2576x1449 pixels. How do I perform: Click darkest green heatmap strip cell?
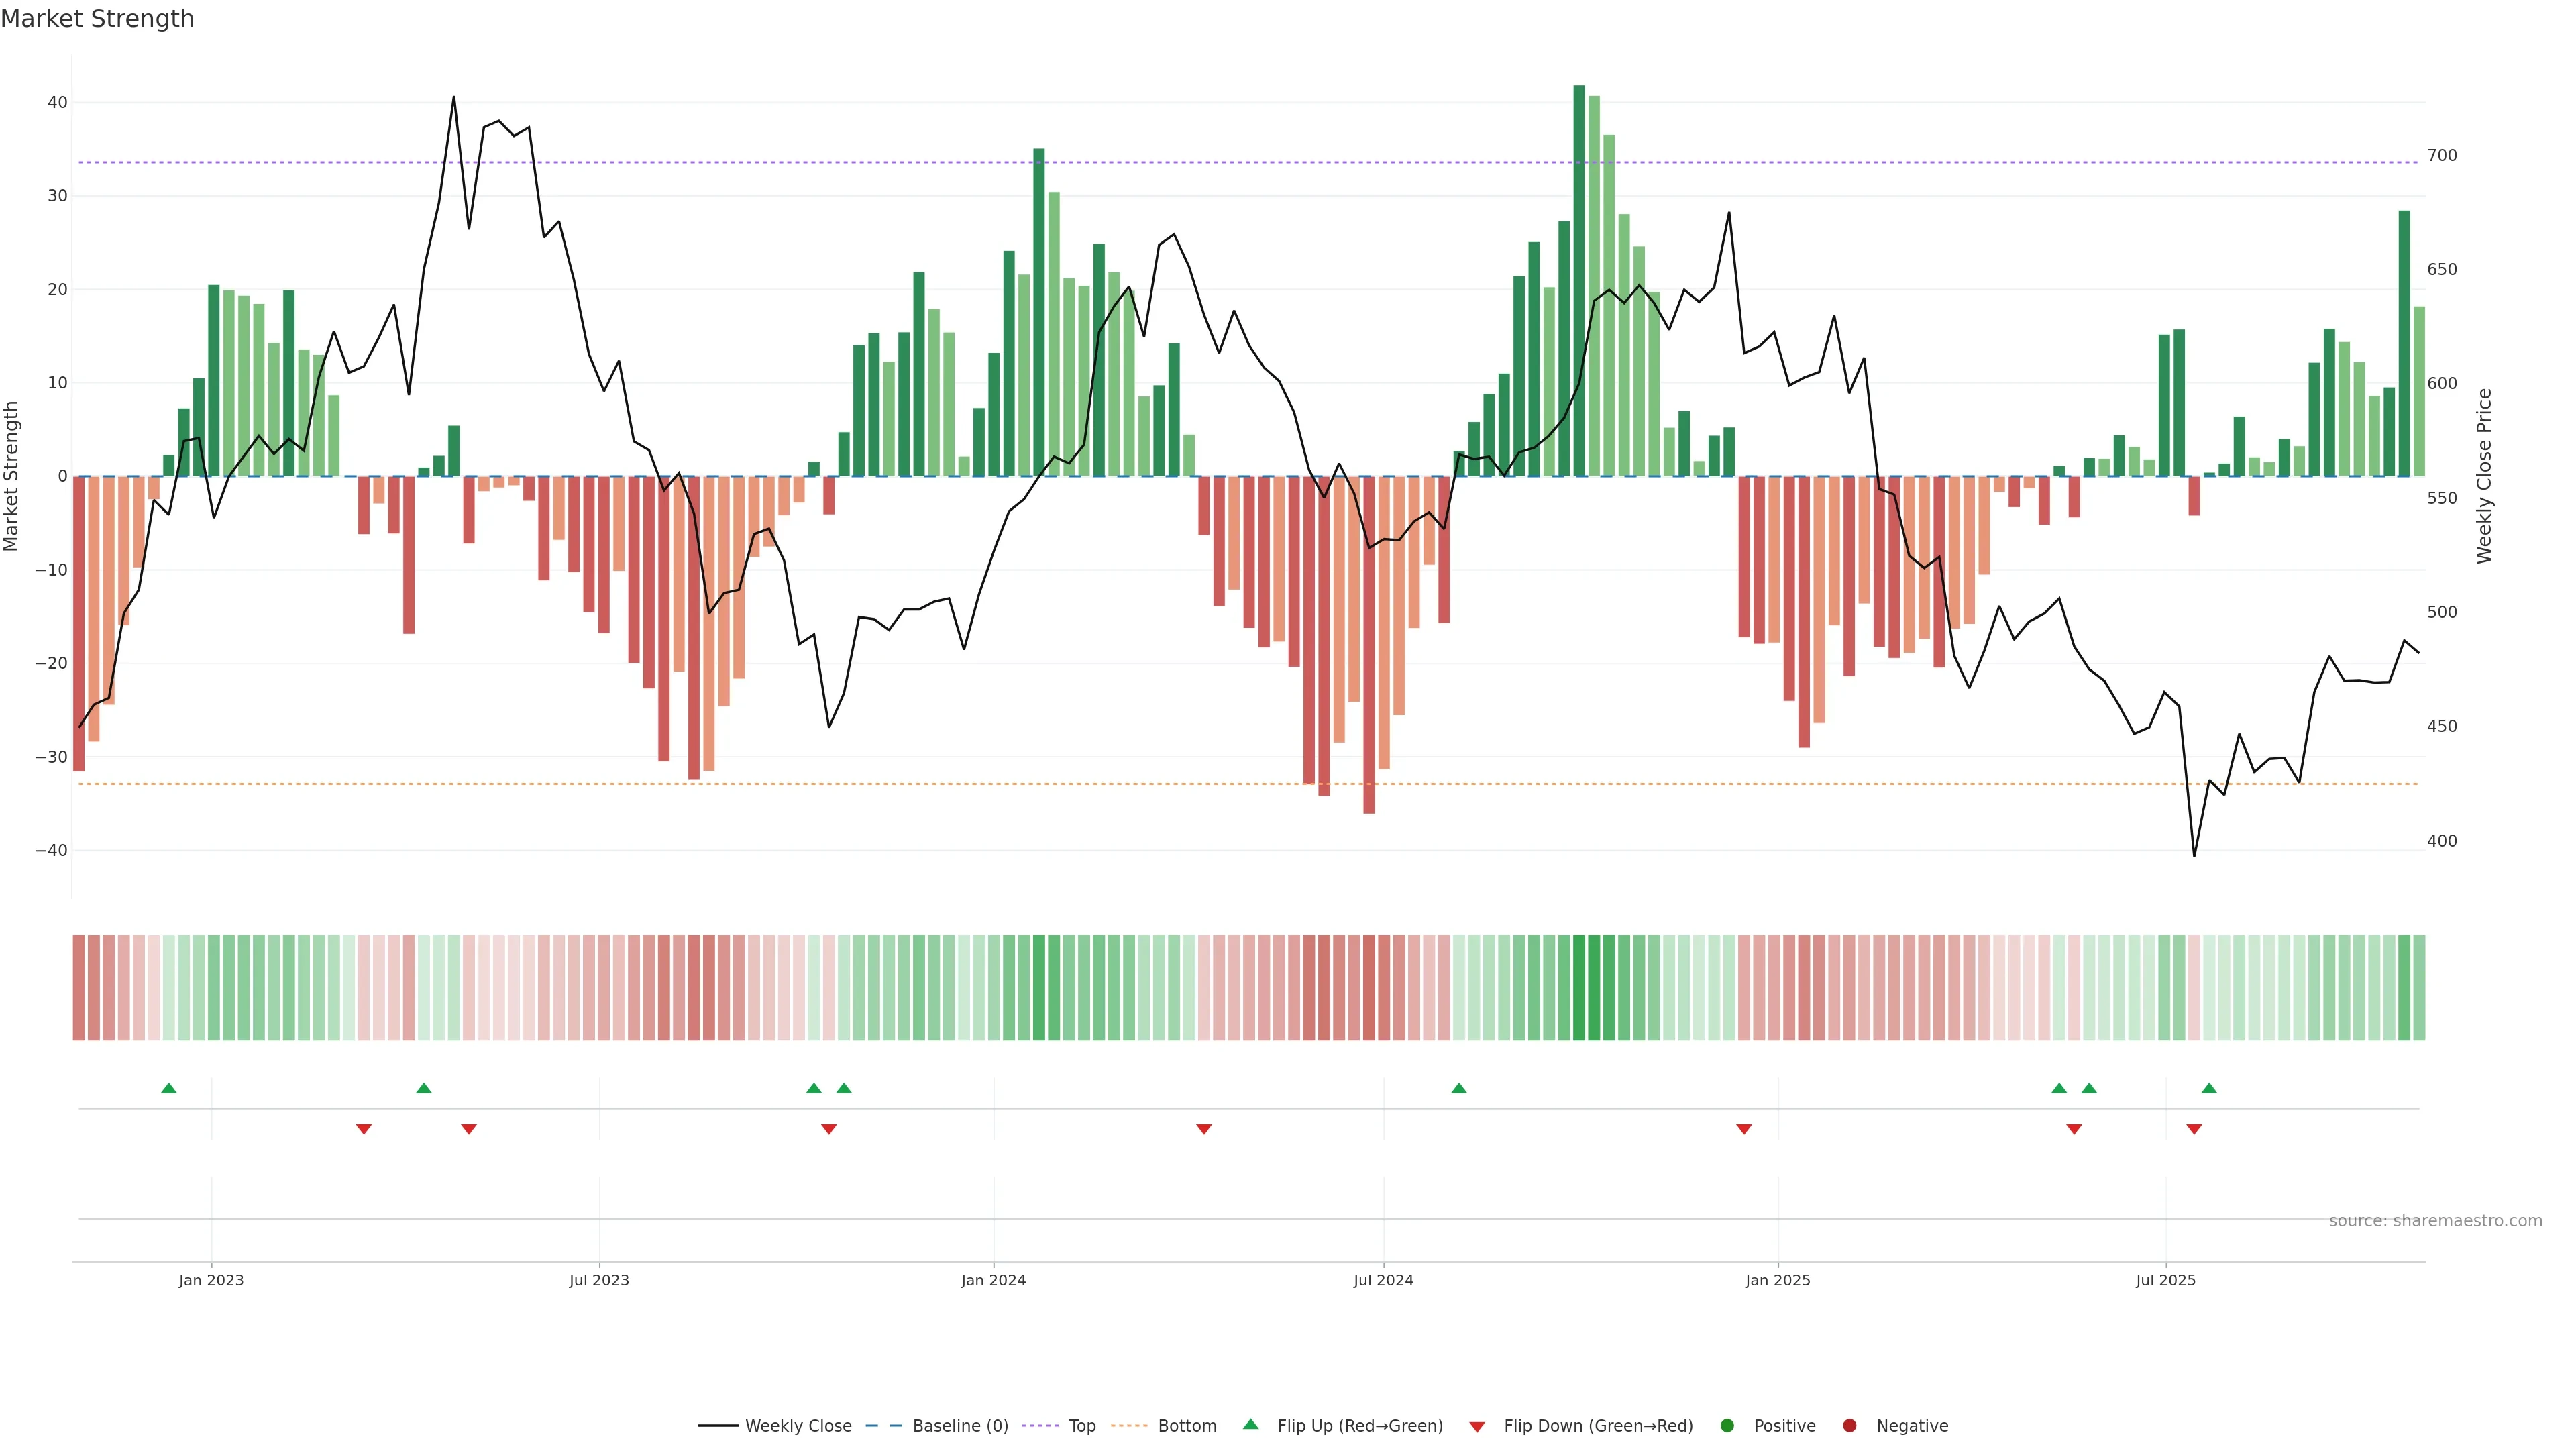(x=1579, y=988)
